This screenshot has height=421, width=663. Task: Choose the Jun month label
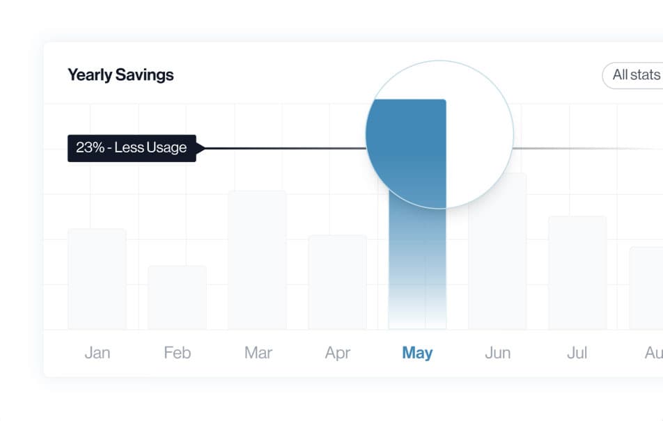click(x=498, y=353)
